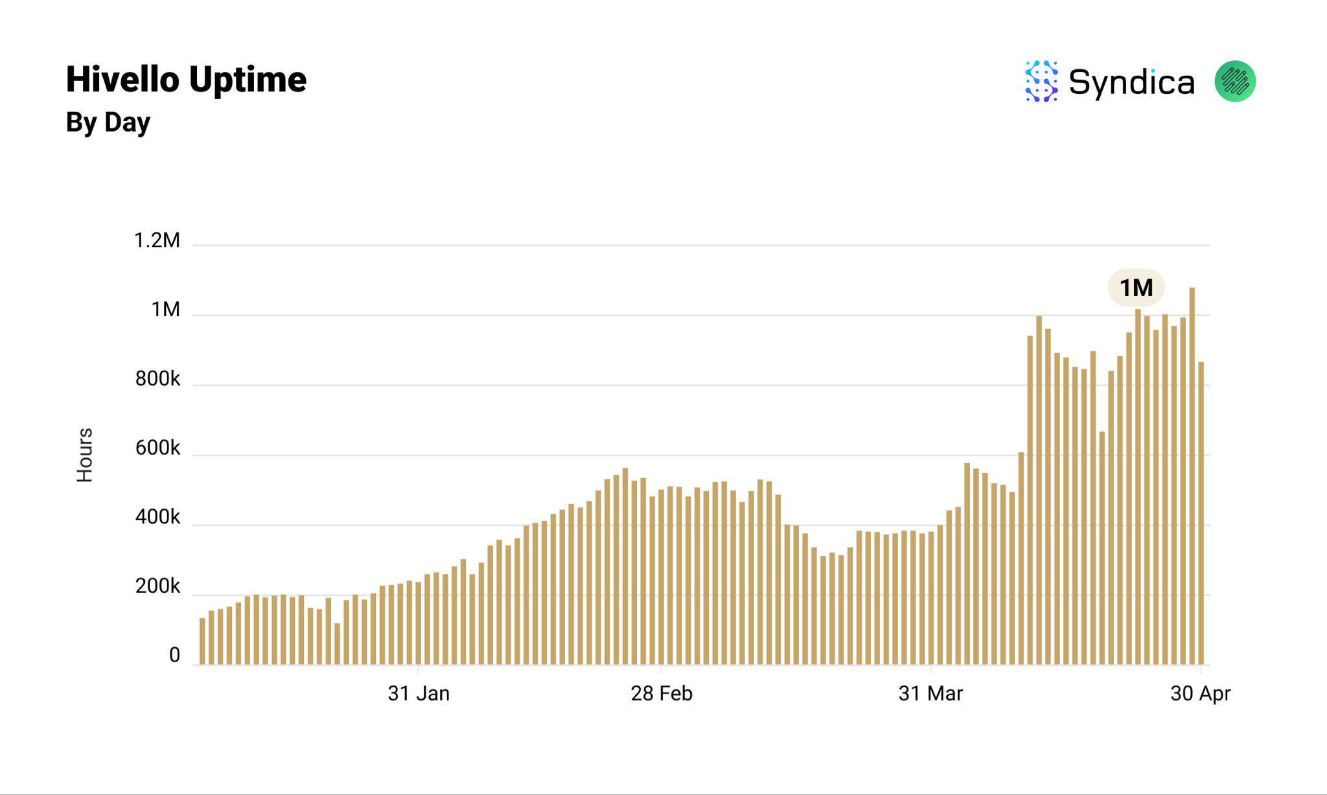Click the tallest bar near 30 Apr
The image size is (1327, 795).
[x=1192, y=476]
